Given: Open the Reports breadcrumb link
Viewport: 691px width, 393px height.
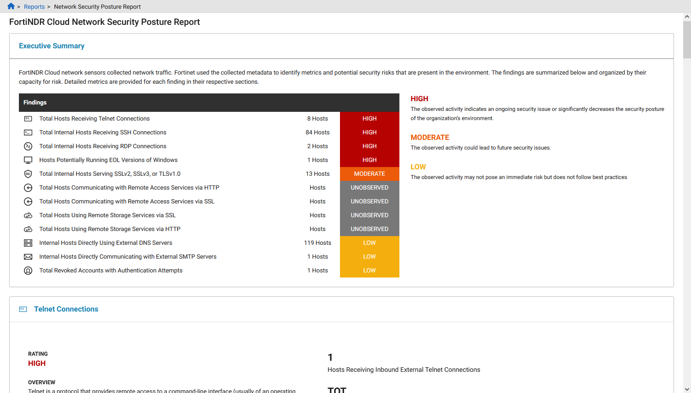Looking at the screenshot, I should click(x=34, y=6).
